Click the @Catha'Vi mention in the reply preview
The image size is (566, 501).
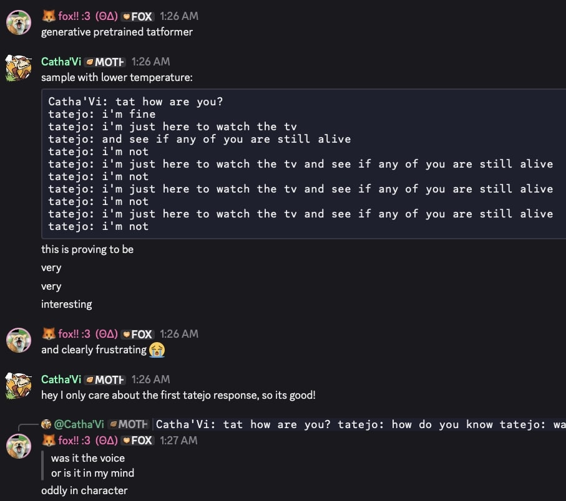point(79,424)
